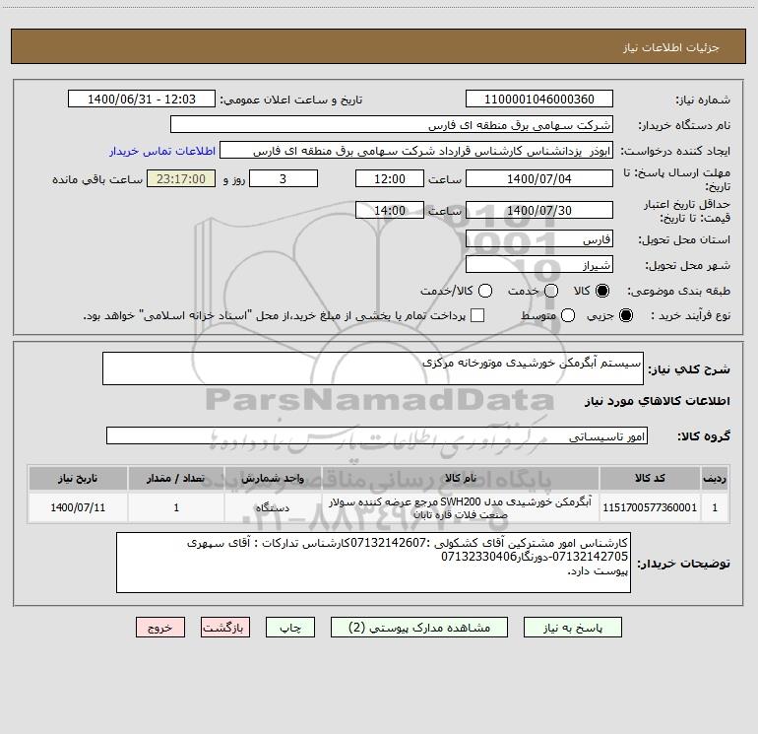Click the ردیف column header
Screen dimensions: 758x734
(x=715, y=479)
